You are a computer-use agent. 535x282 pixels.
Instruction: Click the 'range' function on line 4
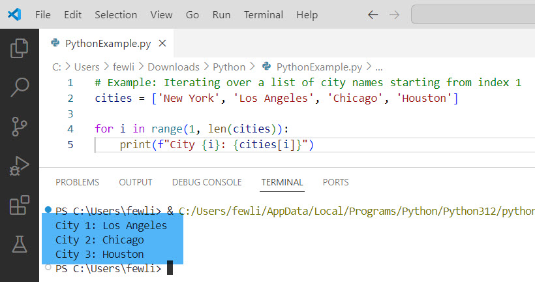click(167, 129)
